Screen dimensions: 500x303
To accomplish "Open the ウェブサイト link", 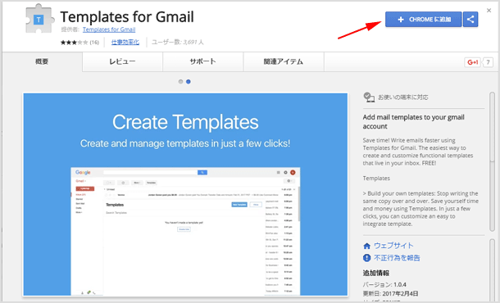I will point(393,246).
